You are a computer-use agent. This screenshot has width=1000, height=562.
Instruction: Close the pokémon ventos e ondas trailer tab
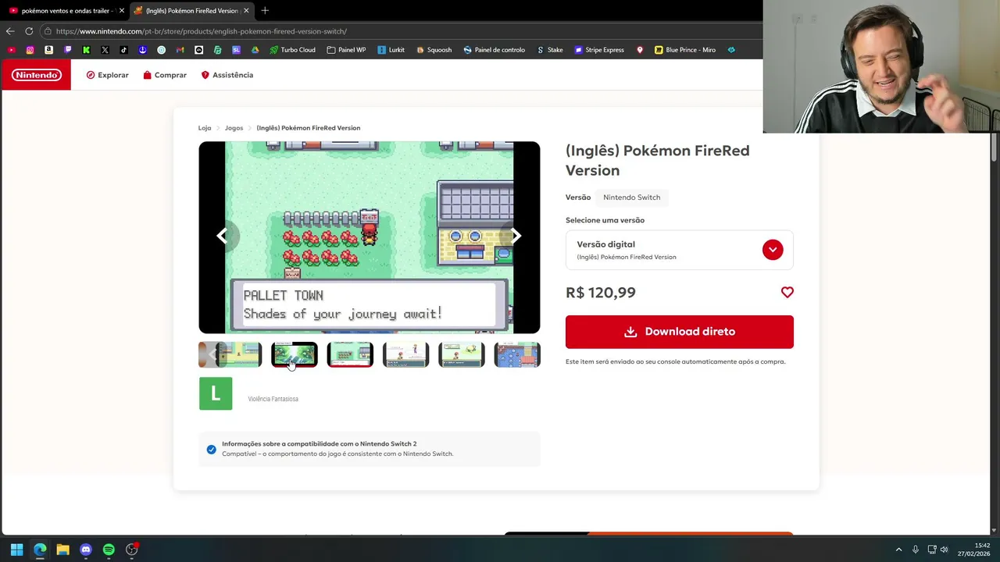[x=121, y=11]
